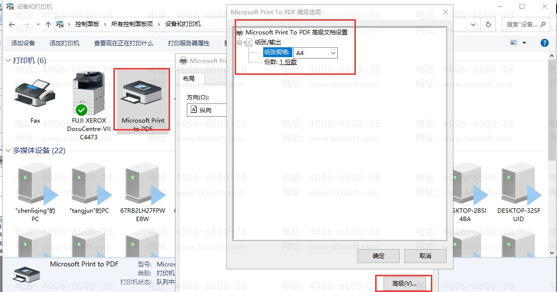Viewport: 557px width, 292px height.
Task: Select the DESKTOP-32SFUID media device
Action: pyautogui.click(x=518, y=185)
